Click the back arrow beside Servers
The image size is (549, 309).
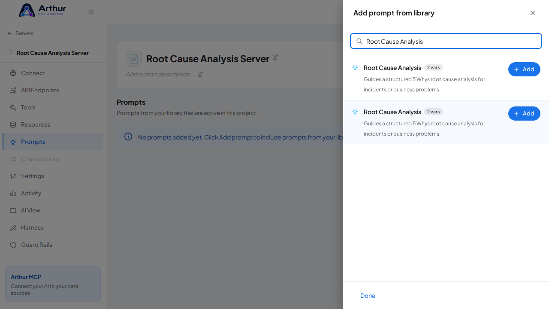[x=10, y=33]
